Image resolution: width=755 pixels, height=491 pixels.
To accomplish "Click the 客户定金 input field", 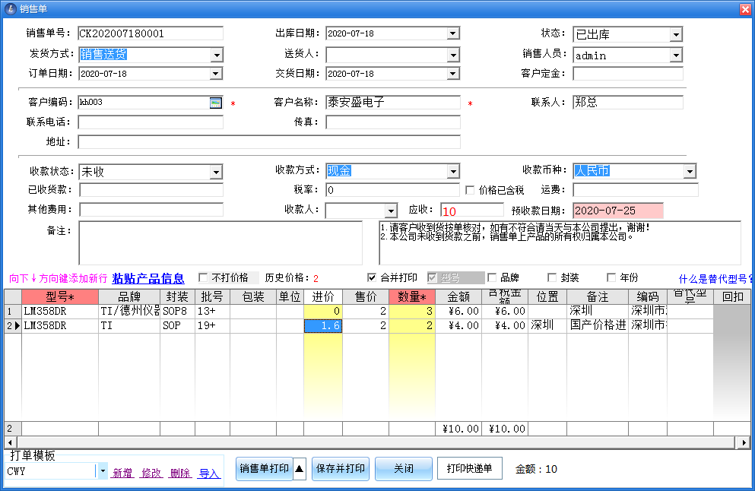I will 628,74.
